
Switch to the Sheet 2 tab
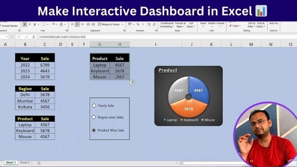coord(24,163)
